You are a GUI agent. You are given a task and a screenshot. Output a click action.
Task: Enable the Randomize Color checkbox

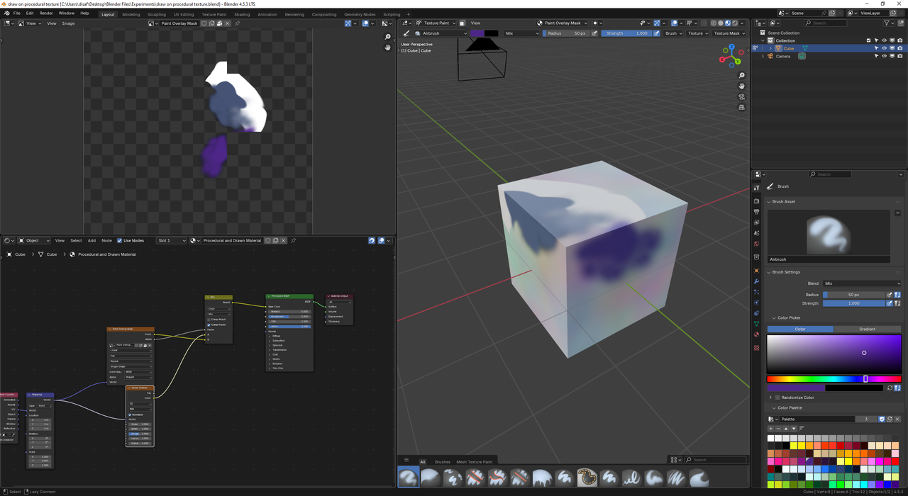tap(777, 398)
